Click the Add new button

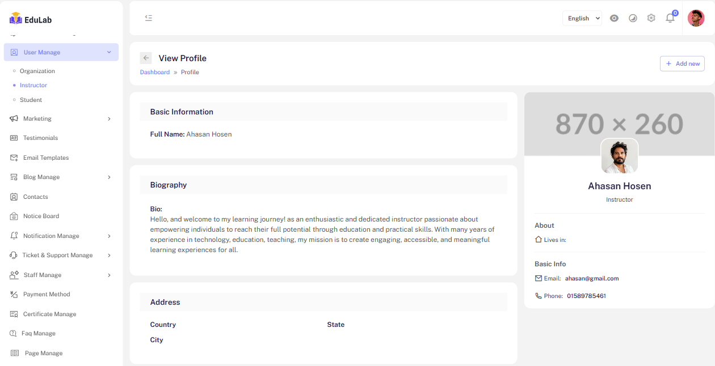click(682, 63)
